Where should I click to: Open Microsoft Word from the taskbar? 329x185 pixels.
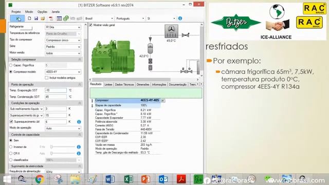[x=110, y=179]
